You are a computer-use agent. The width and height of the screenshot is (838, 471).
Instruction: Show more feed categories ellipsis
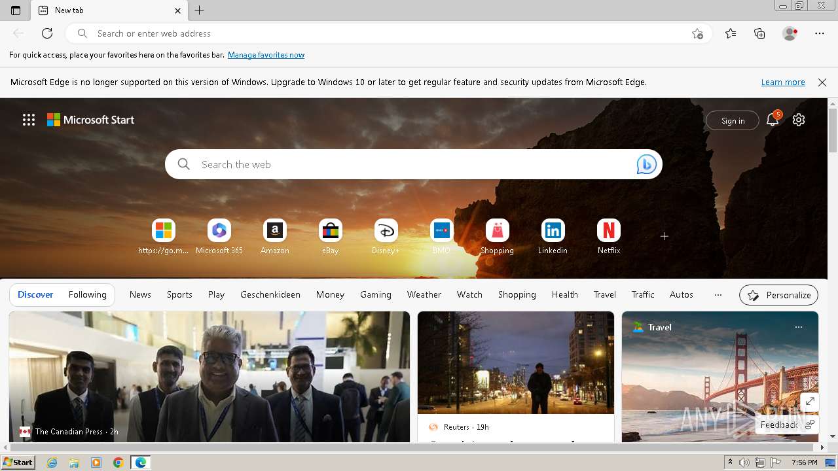click(718, 295)
